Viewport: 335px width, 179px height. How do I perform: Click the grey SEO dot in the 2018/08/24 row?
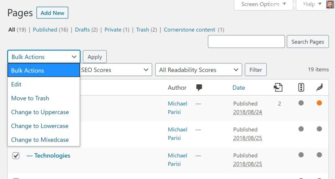[x=301, y=103]
